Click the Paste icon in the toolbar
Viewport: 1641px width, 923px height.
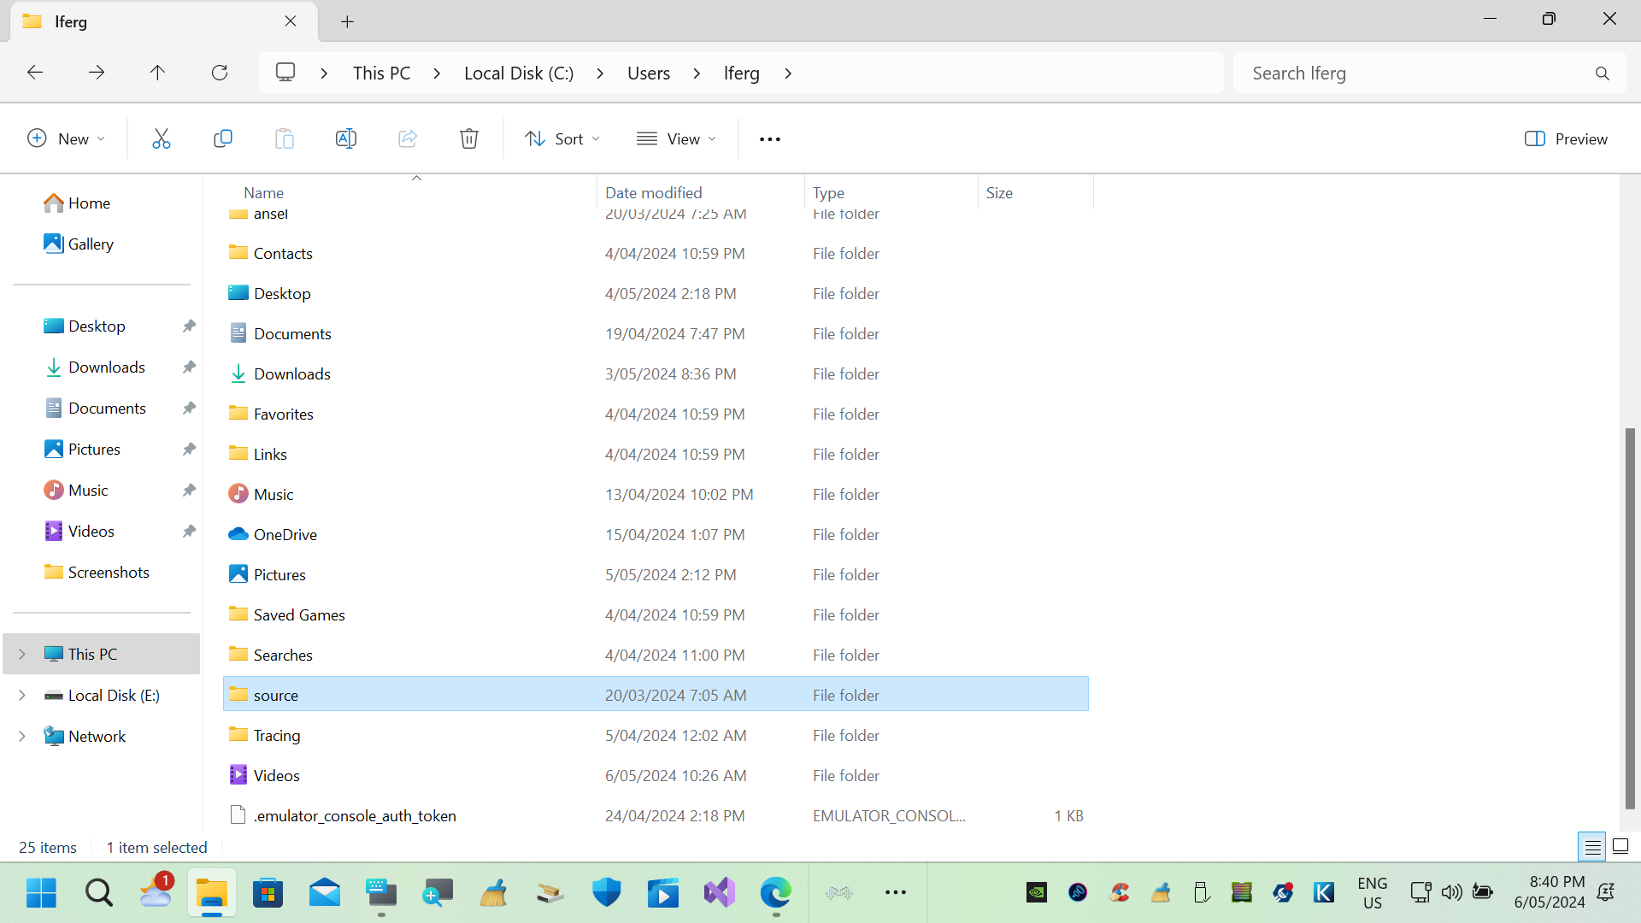coord(285,138)
